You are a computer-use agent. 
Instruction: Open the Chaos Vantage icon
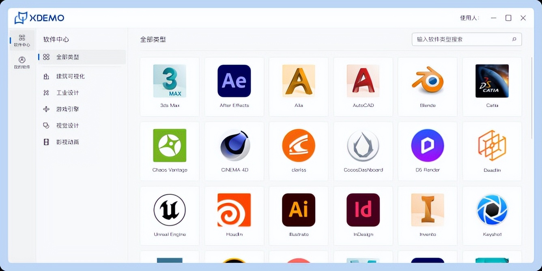[170, 145]
